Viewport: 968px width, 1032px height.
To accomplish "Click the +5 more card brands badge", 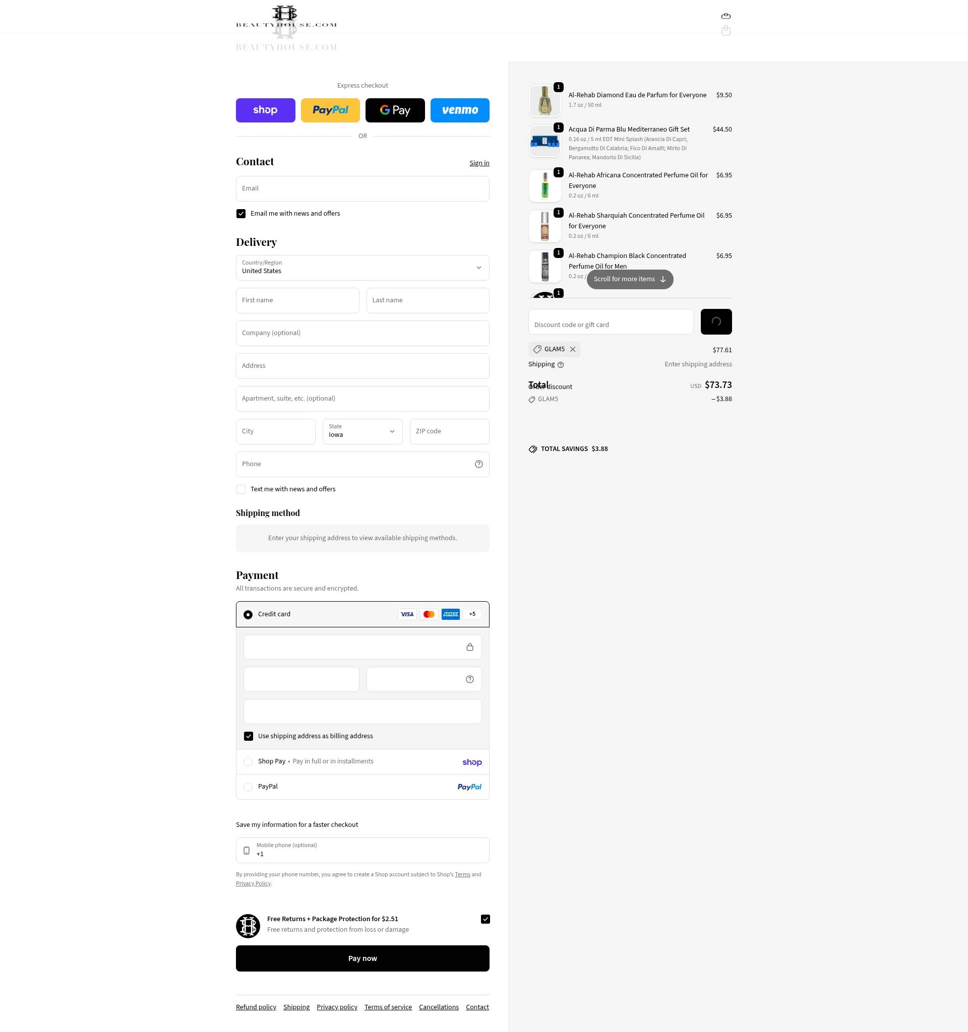I will pos(472,614).
